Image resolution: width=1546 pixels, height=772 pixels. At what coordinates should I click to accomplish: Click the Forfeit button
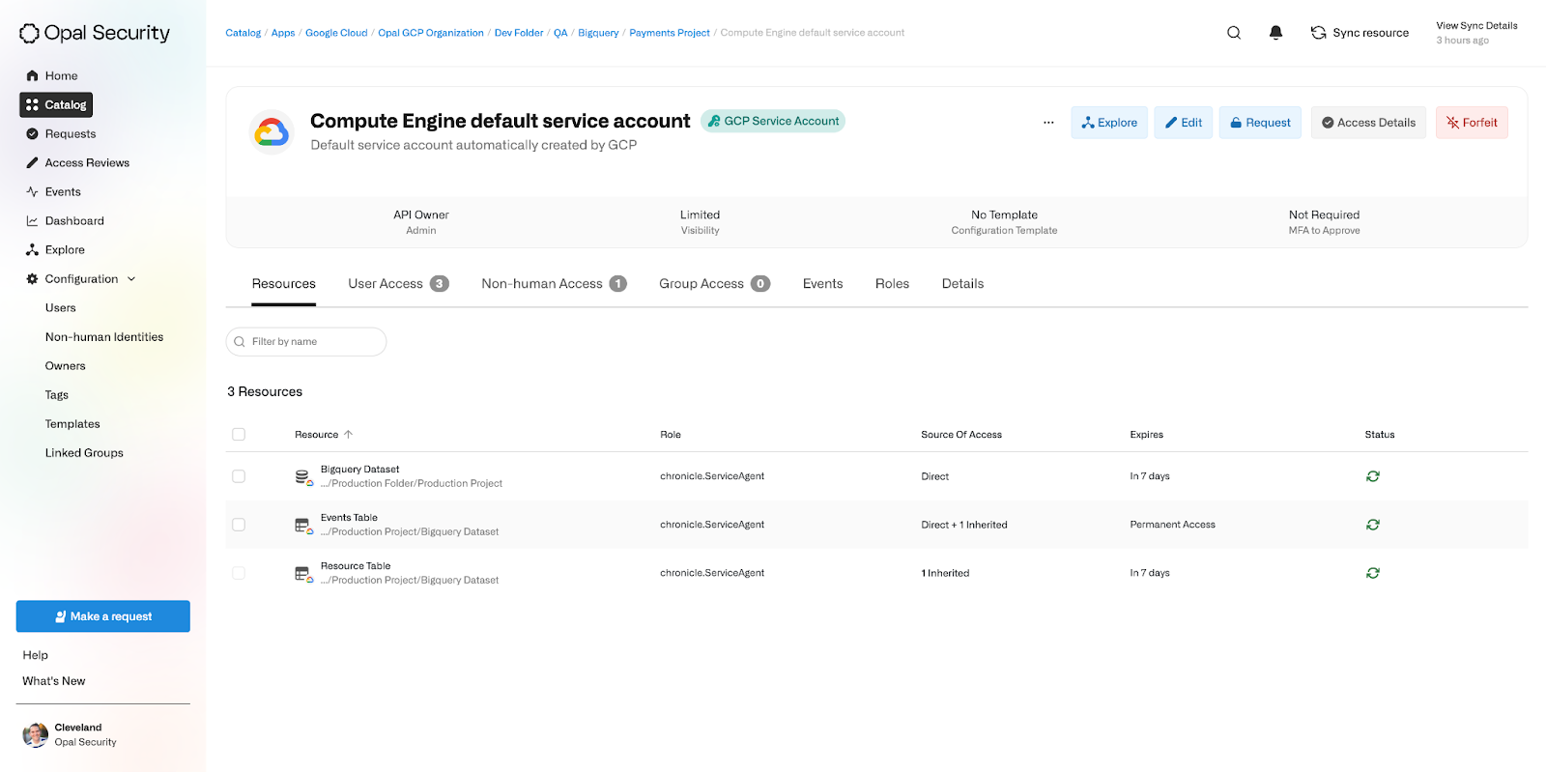[x=1472, y=123]
